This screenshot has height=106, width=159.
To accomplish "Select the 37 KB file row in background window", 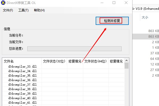I will (x=146, y=53).
